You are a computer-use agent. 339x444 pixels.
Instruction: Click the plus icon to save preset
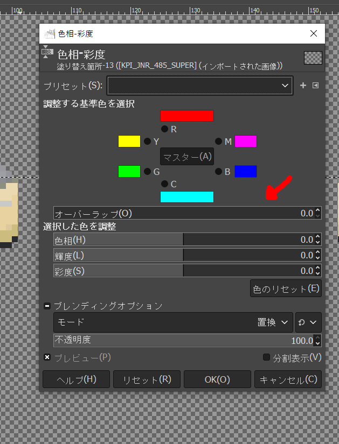pos(303,85)
